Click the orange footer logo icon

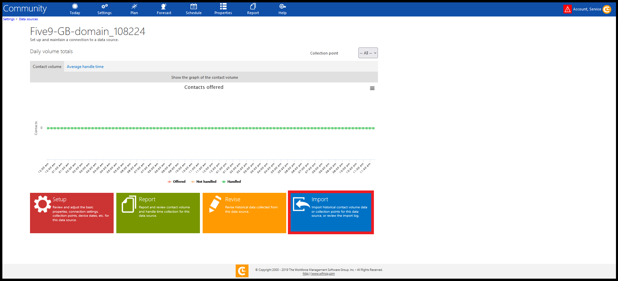pyautogui.click(x=242, y=271)
